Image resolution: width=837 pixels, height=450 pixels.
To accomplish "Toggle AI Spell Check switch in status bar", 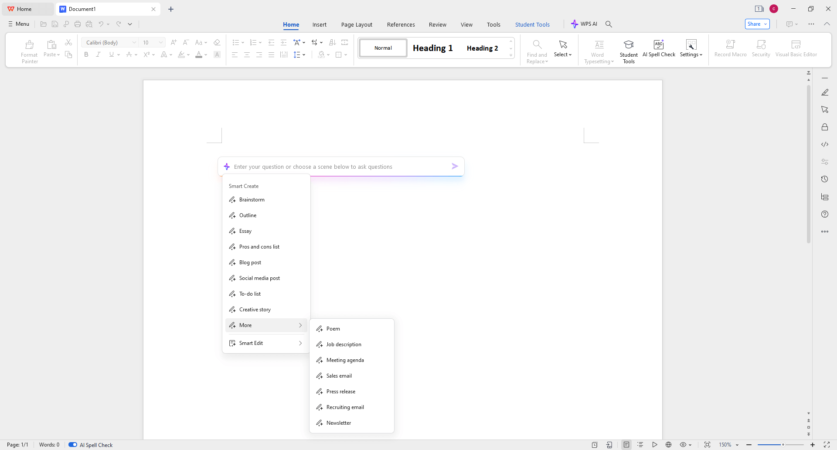I will (73, 445).
